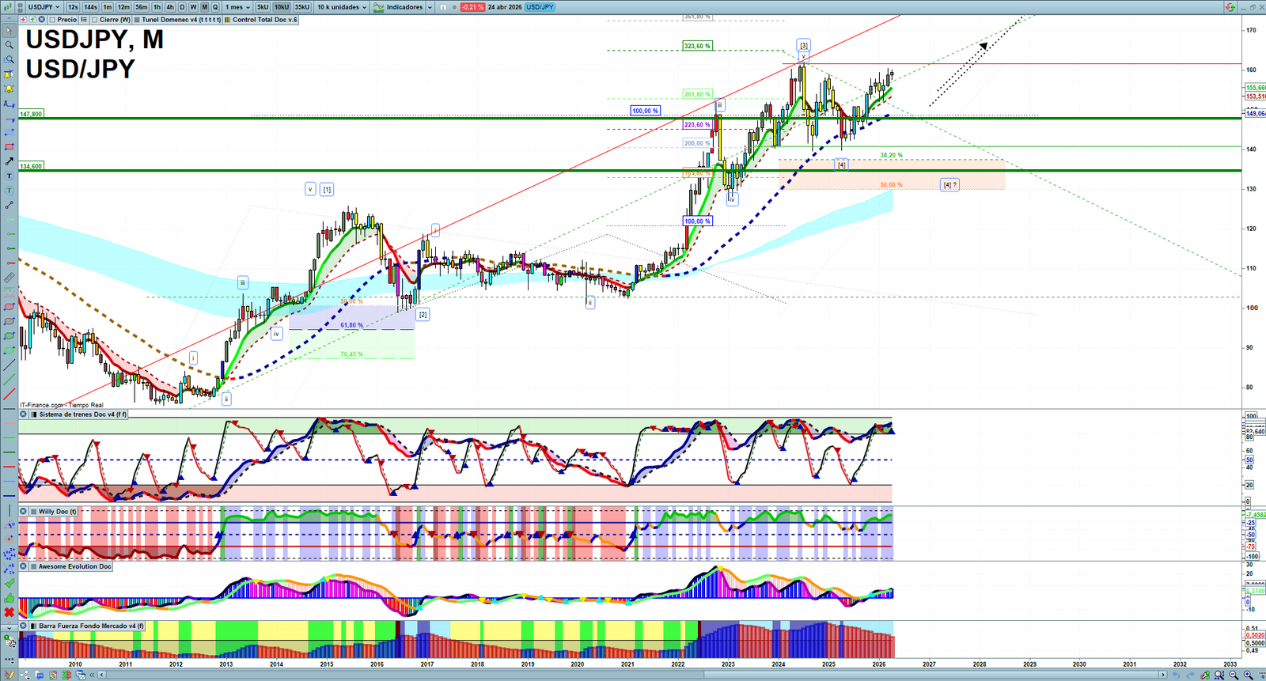Open the 1 mes timeframe dropdown
1266x681 pixels.
coord(237,7)
